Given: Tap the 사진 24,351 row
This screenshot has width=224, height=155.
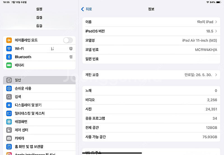Looking at the screenshot, I should click(151, 109).
